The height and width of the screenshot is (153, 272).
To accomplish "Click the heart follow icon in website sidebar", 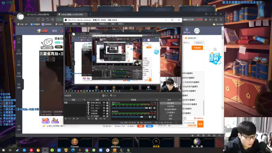I will click(19, 39).
